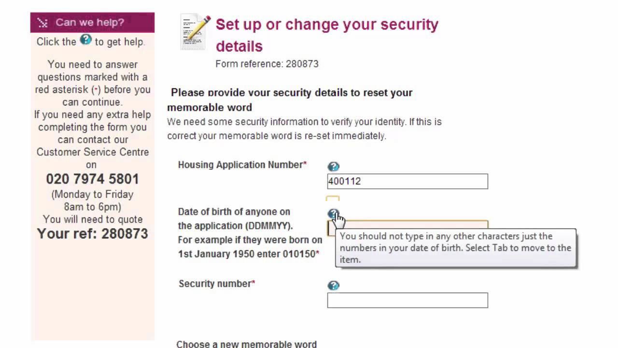This screenshot has width=618, height=348.
Task: Click the document and pencil form icon
Action: pyautogui.click(x=196, y=32)
